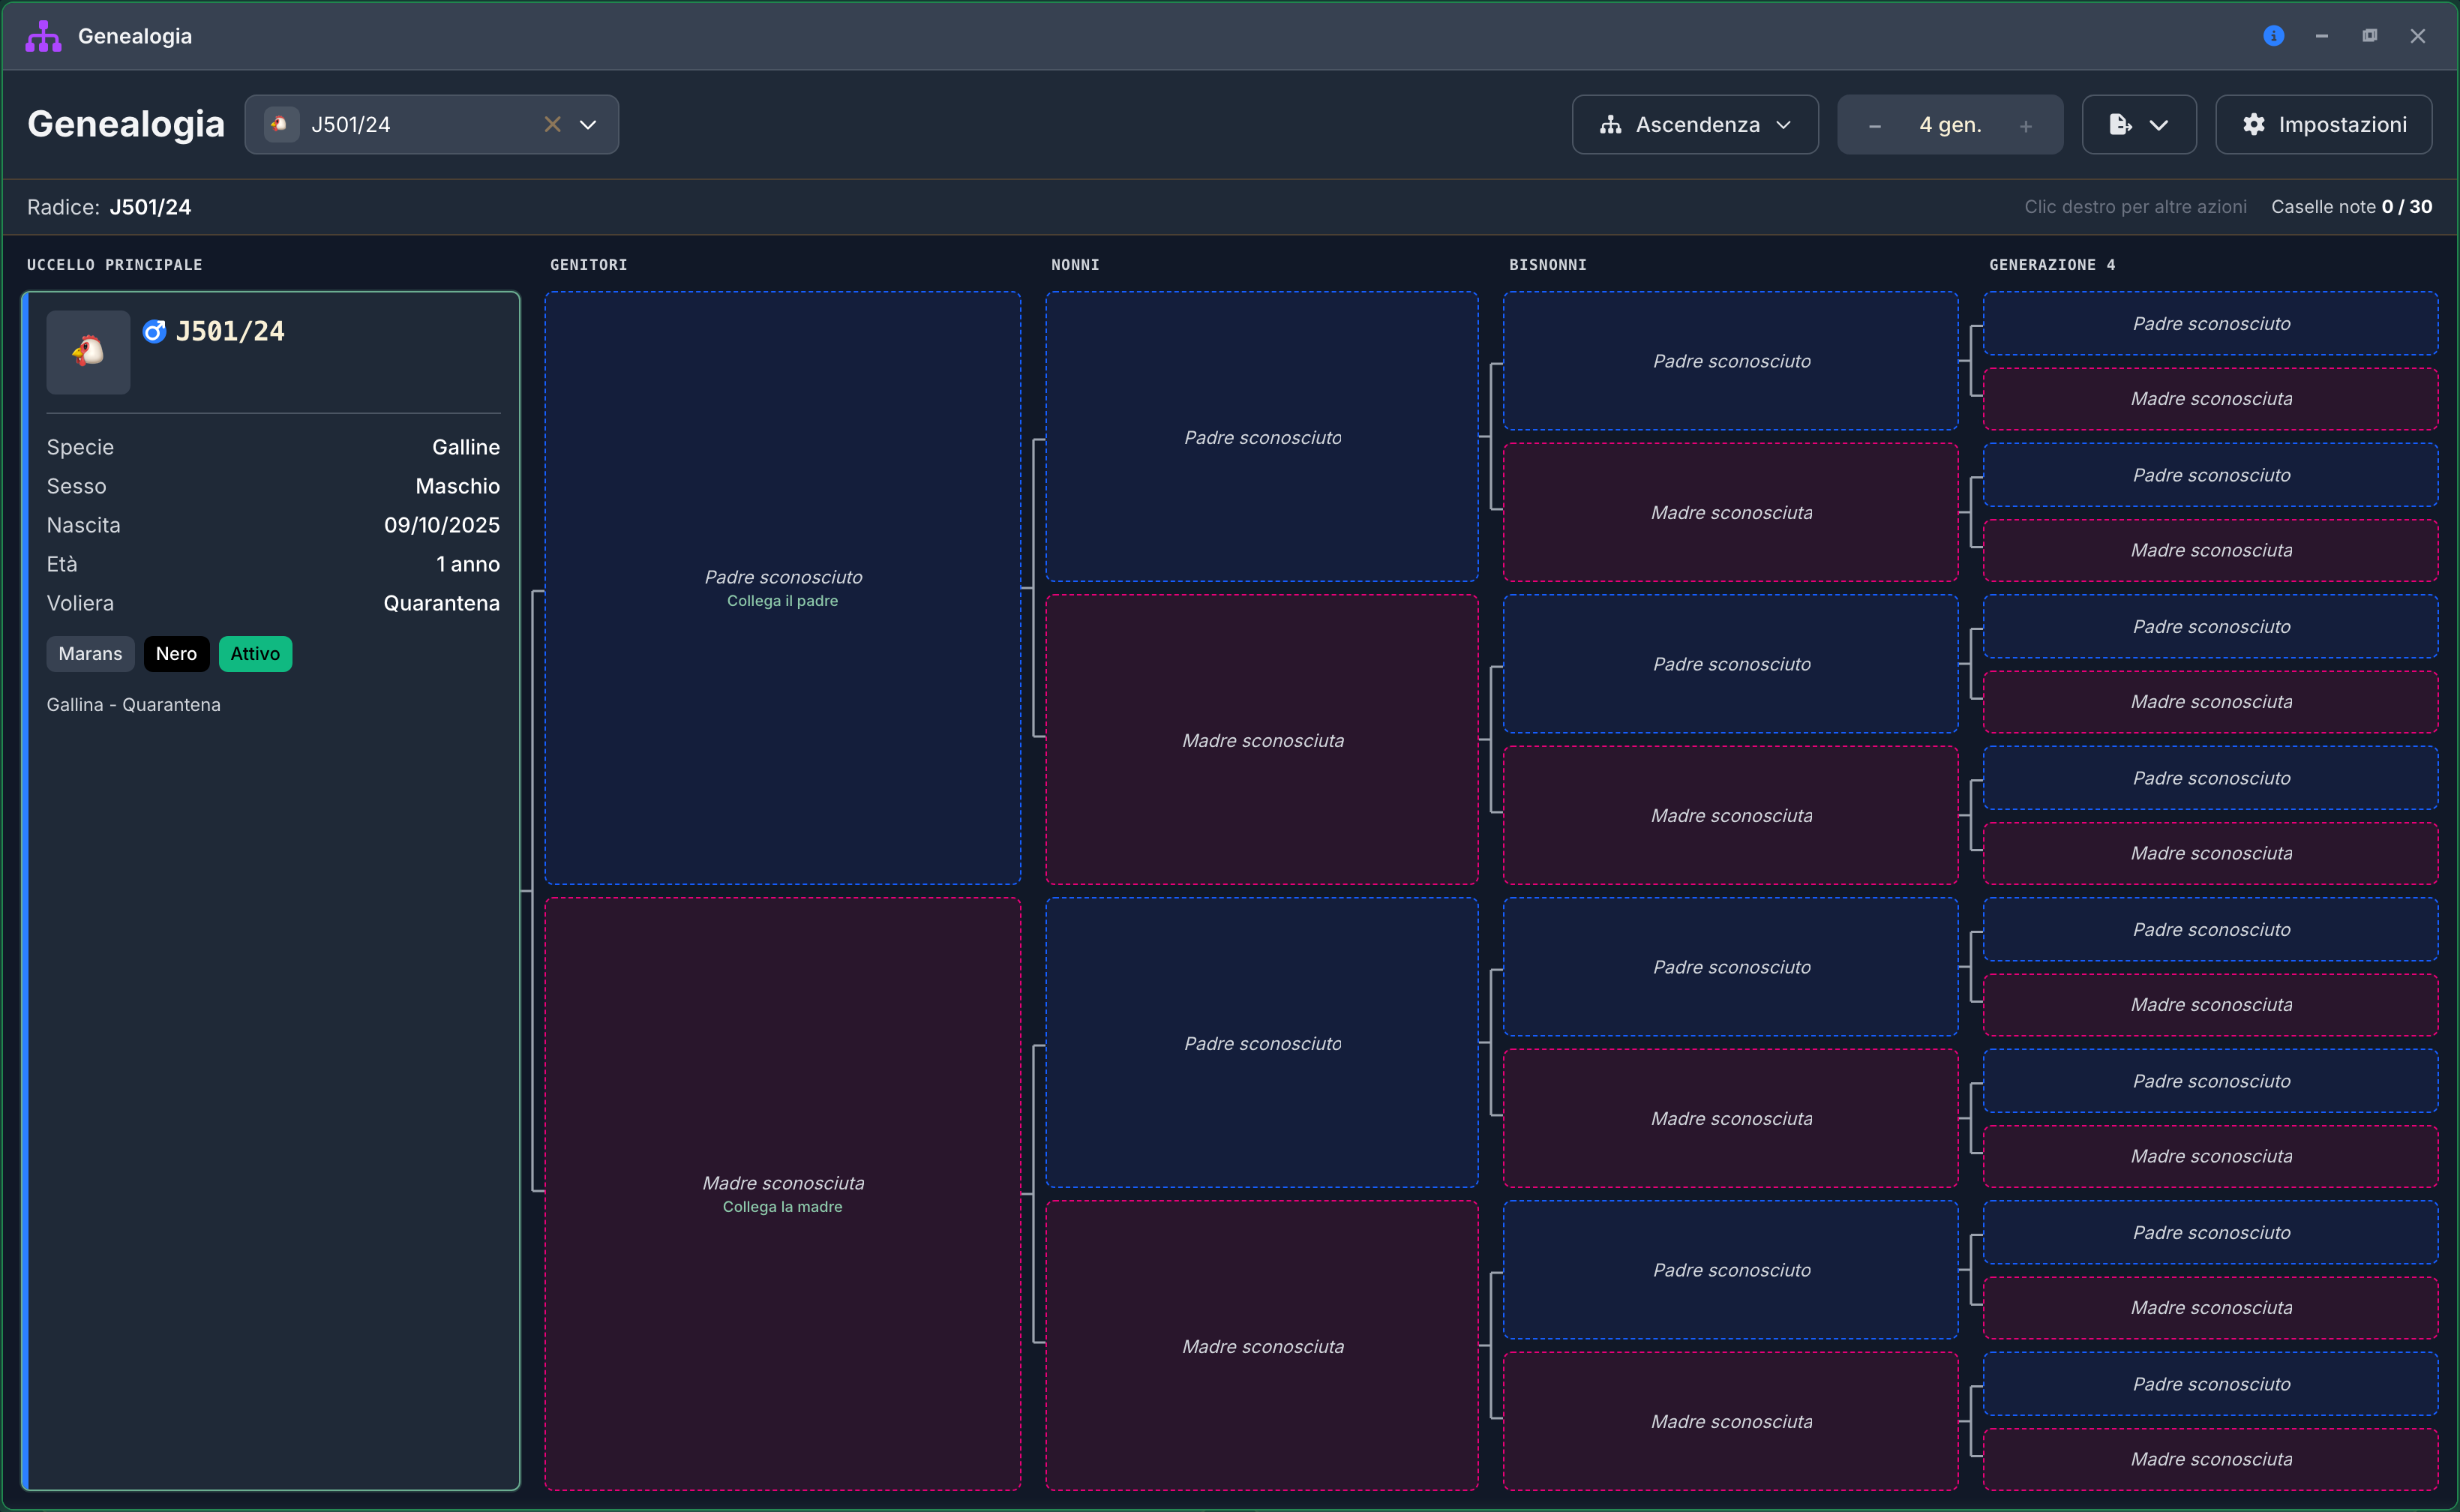Click the Marans breed tag

pyautogui.click(x=90, y=654)
